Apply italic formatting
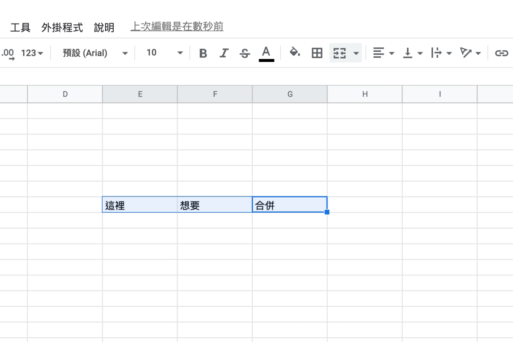This screenshot has height=342, width=513. pos(224,53)
